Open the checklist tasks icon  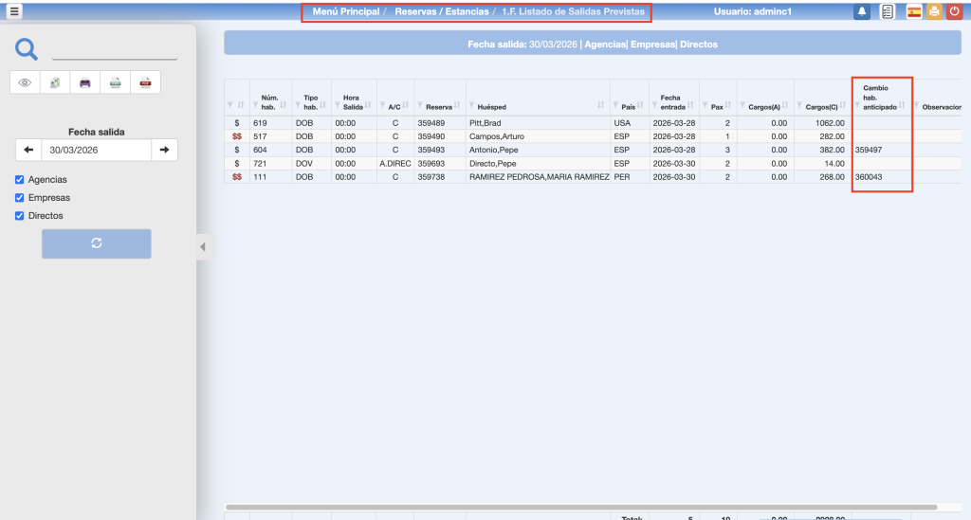(888, 12)
